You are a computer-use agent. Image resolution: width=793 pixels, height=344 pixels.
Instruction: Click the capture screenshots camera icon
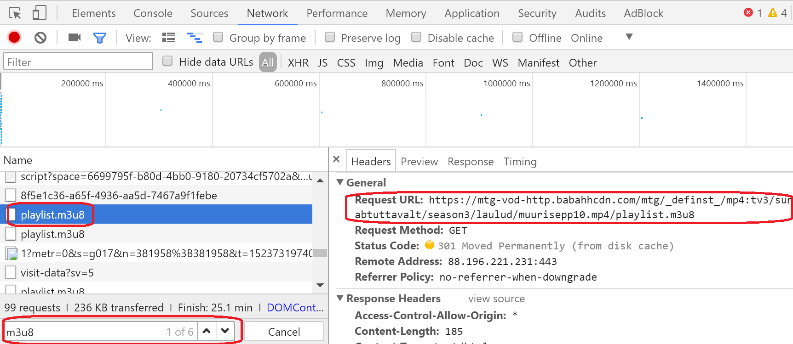coord(75,37)
